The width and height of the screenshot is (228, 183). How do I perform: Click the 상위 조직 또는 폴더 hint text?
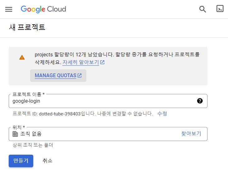33,145
